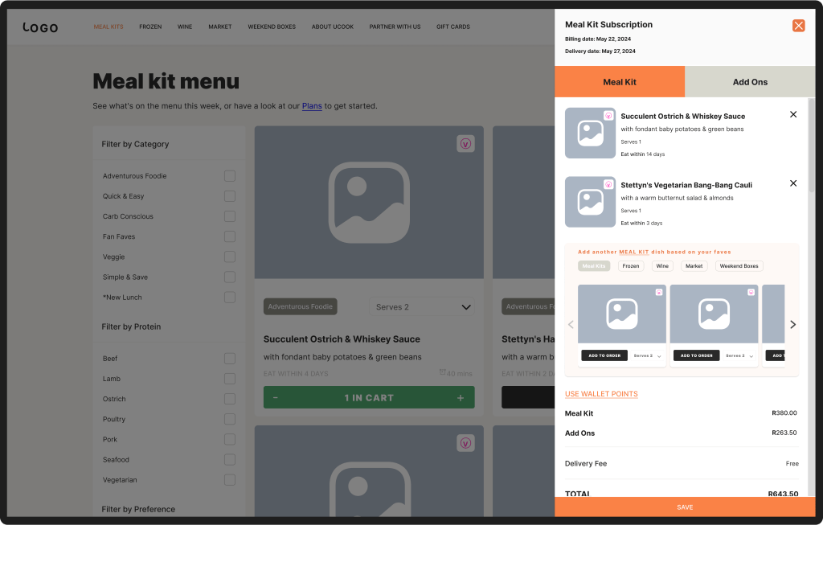Check the Ostrich protein filter
Image resolution: width=823 pixels, height=587 pixels.
pyautogui.click(x=230, y=399)
